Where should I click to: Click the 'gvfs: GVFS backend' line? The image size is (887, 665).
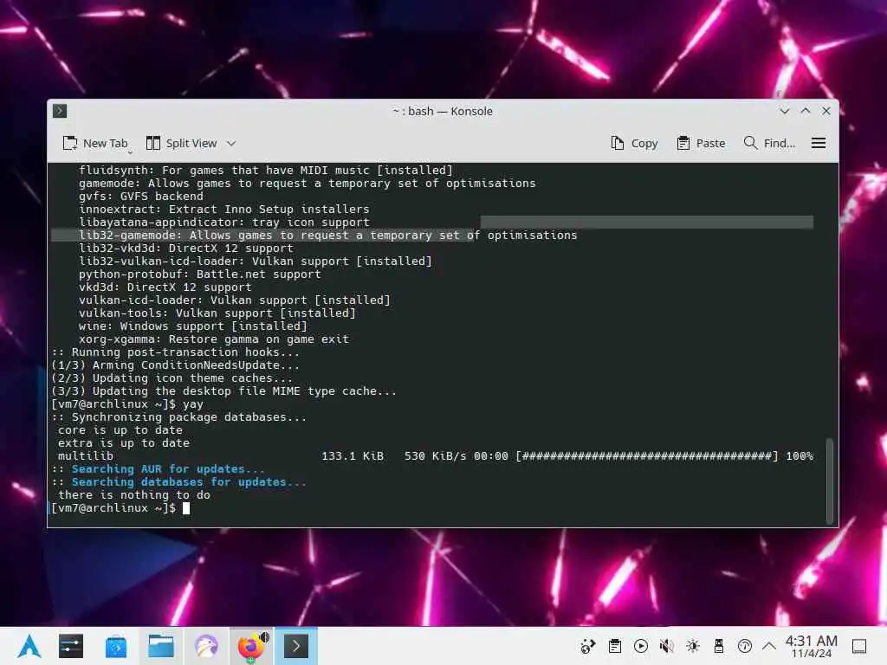(141, 197)
